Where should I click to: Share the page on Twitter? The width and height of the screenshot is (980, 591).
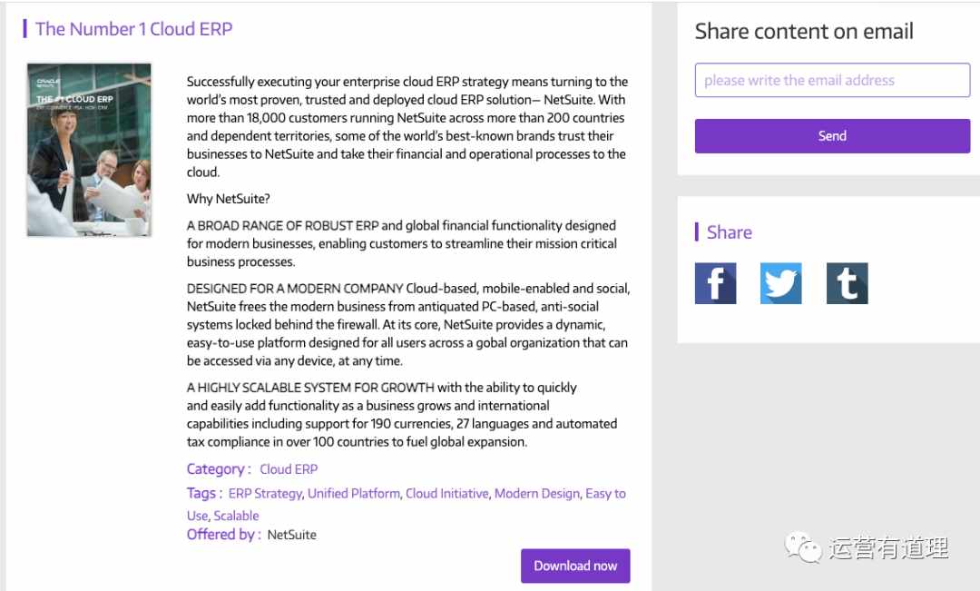tap(780, 283)
